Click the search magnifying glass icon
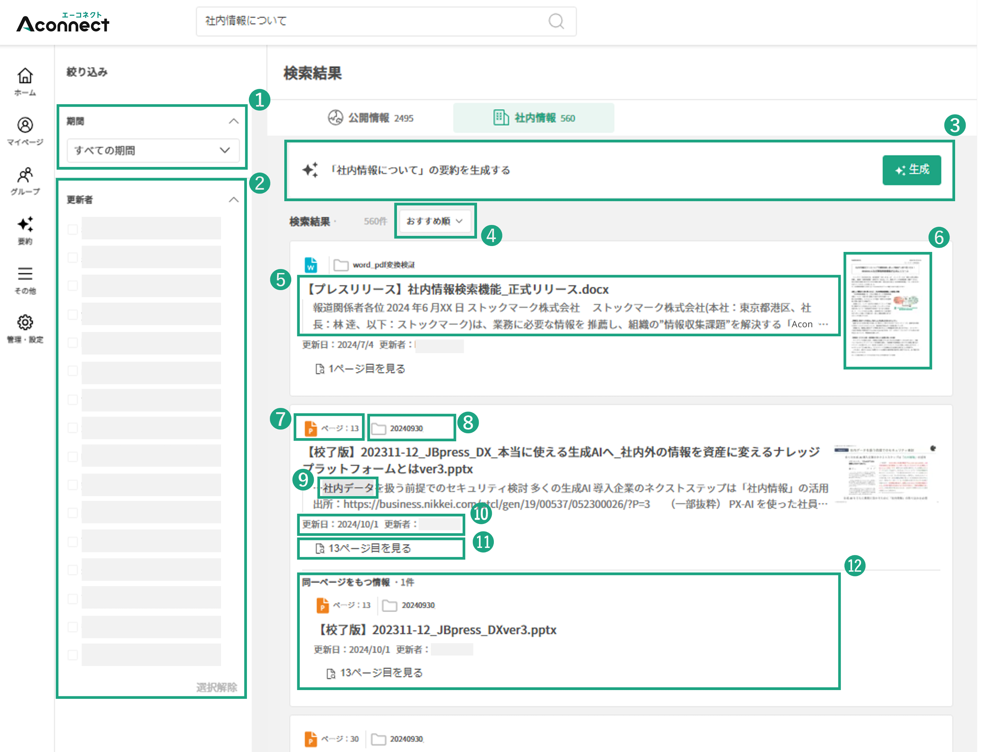The image size is (981, 752). coord(556,21)
